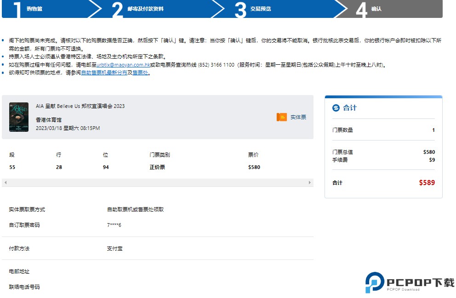Click the pickup password 7****6
456x298 pixels.
114,225
